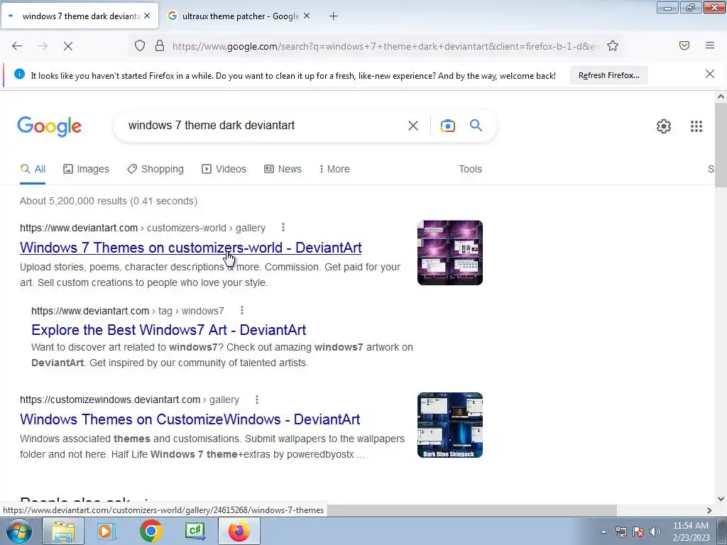Open the network tray icon

(x=621, y=532)
